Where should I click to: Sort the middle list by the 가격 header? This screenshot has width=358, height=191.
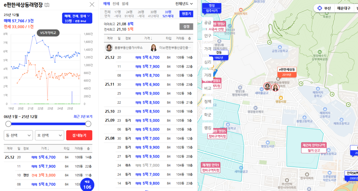click(x=148, y=38)
